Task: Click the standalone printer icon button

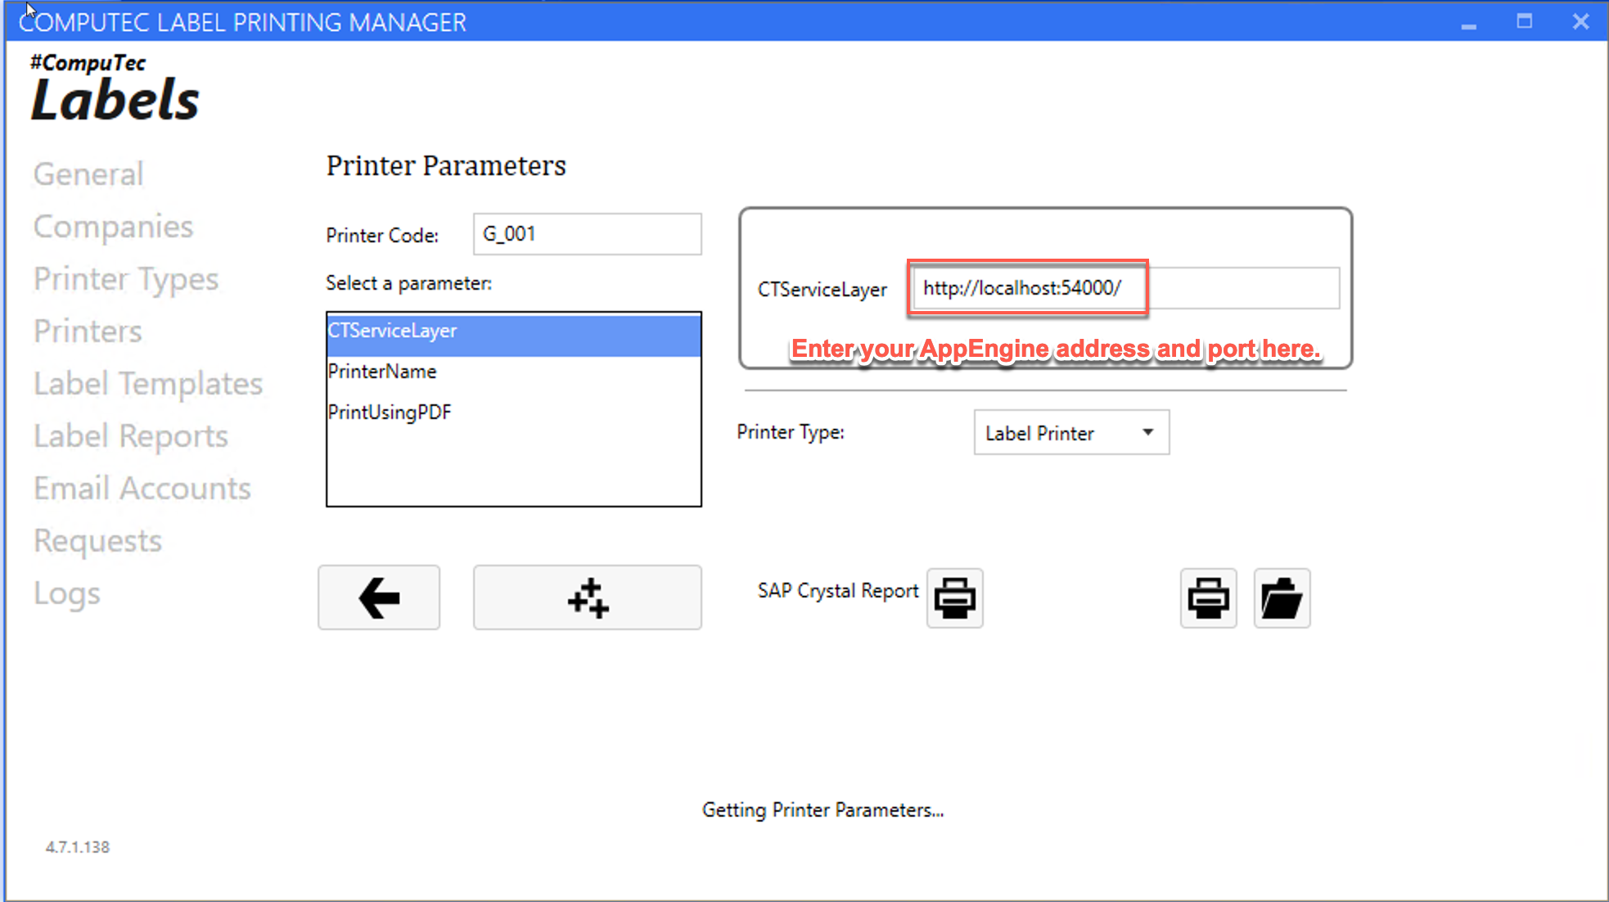Action: 1208,598
